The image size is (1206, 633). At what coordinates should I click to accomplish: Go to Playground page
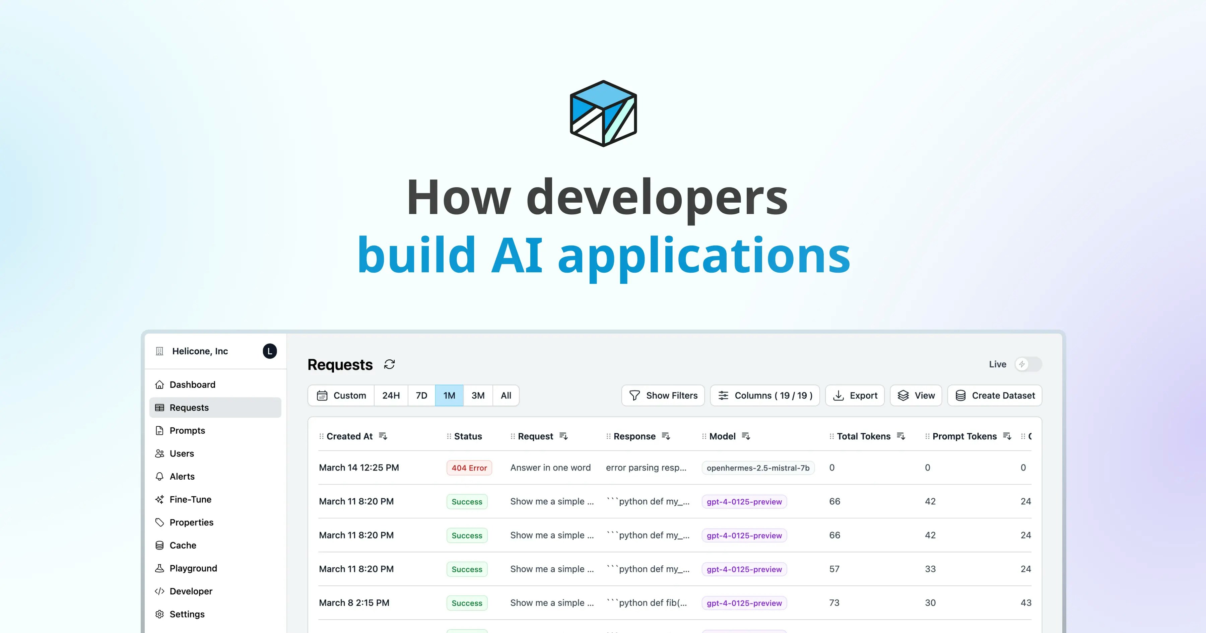click(x=215, y=568)
